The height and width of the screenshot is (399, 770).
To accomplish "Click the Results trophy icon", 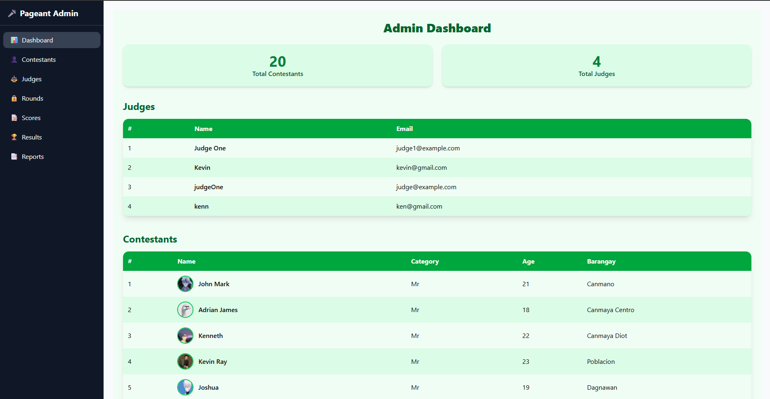I will (14, 137).
